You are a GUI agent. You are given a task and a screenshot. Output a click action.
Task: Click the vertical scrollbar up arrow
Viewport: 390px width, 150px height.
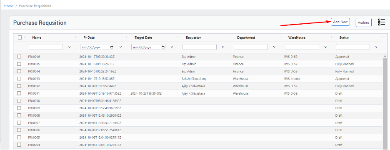(x=385, y=56)
